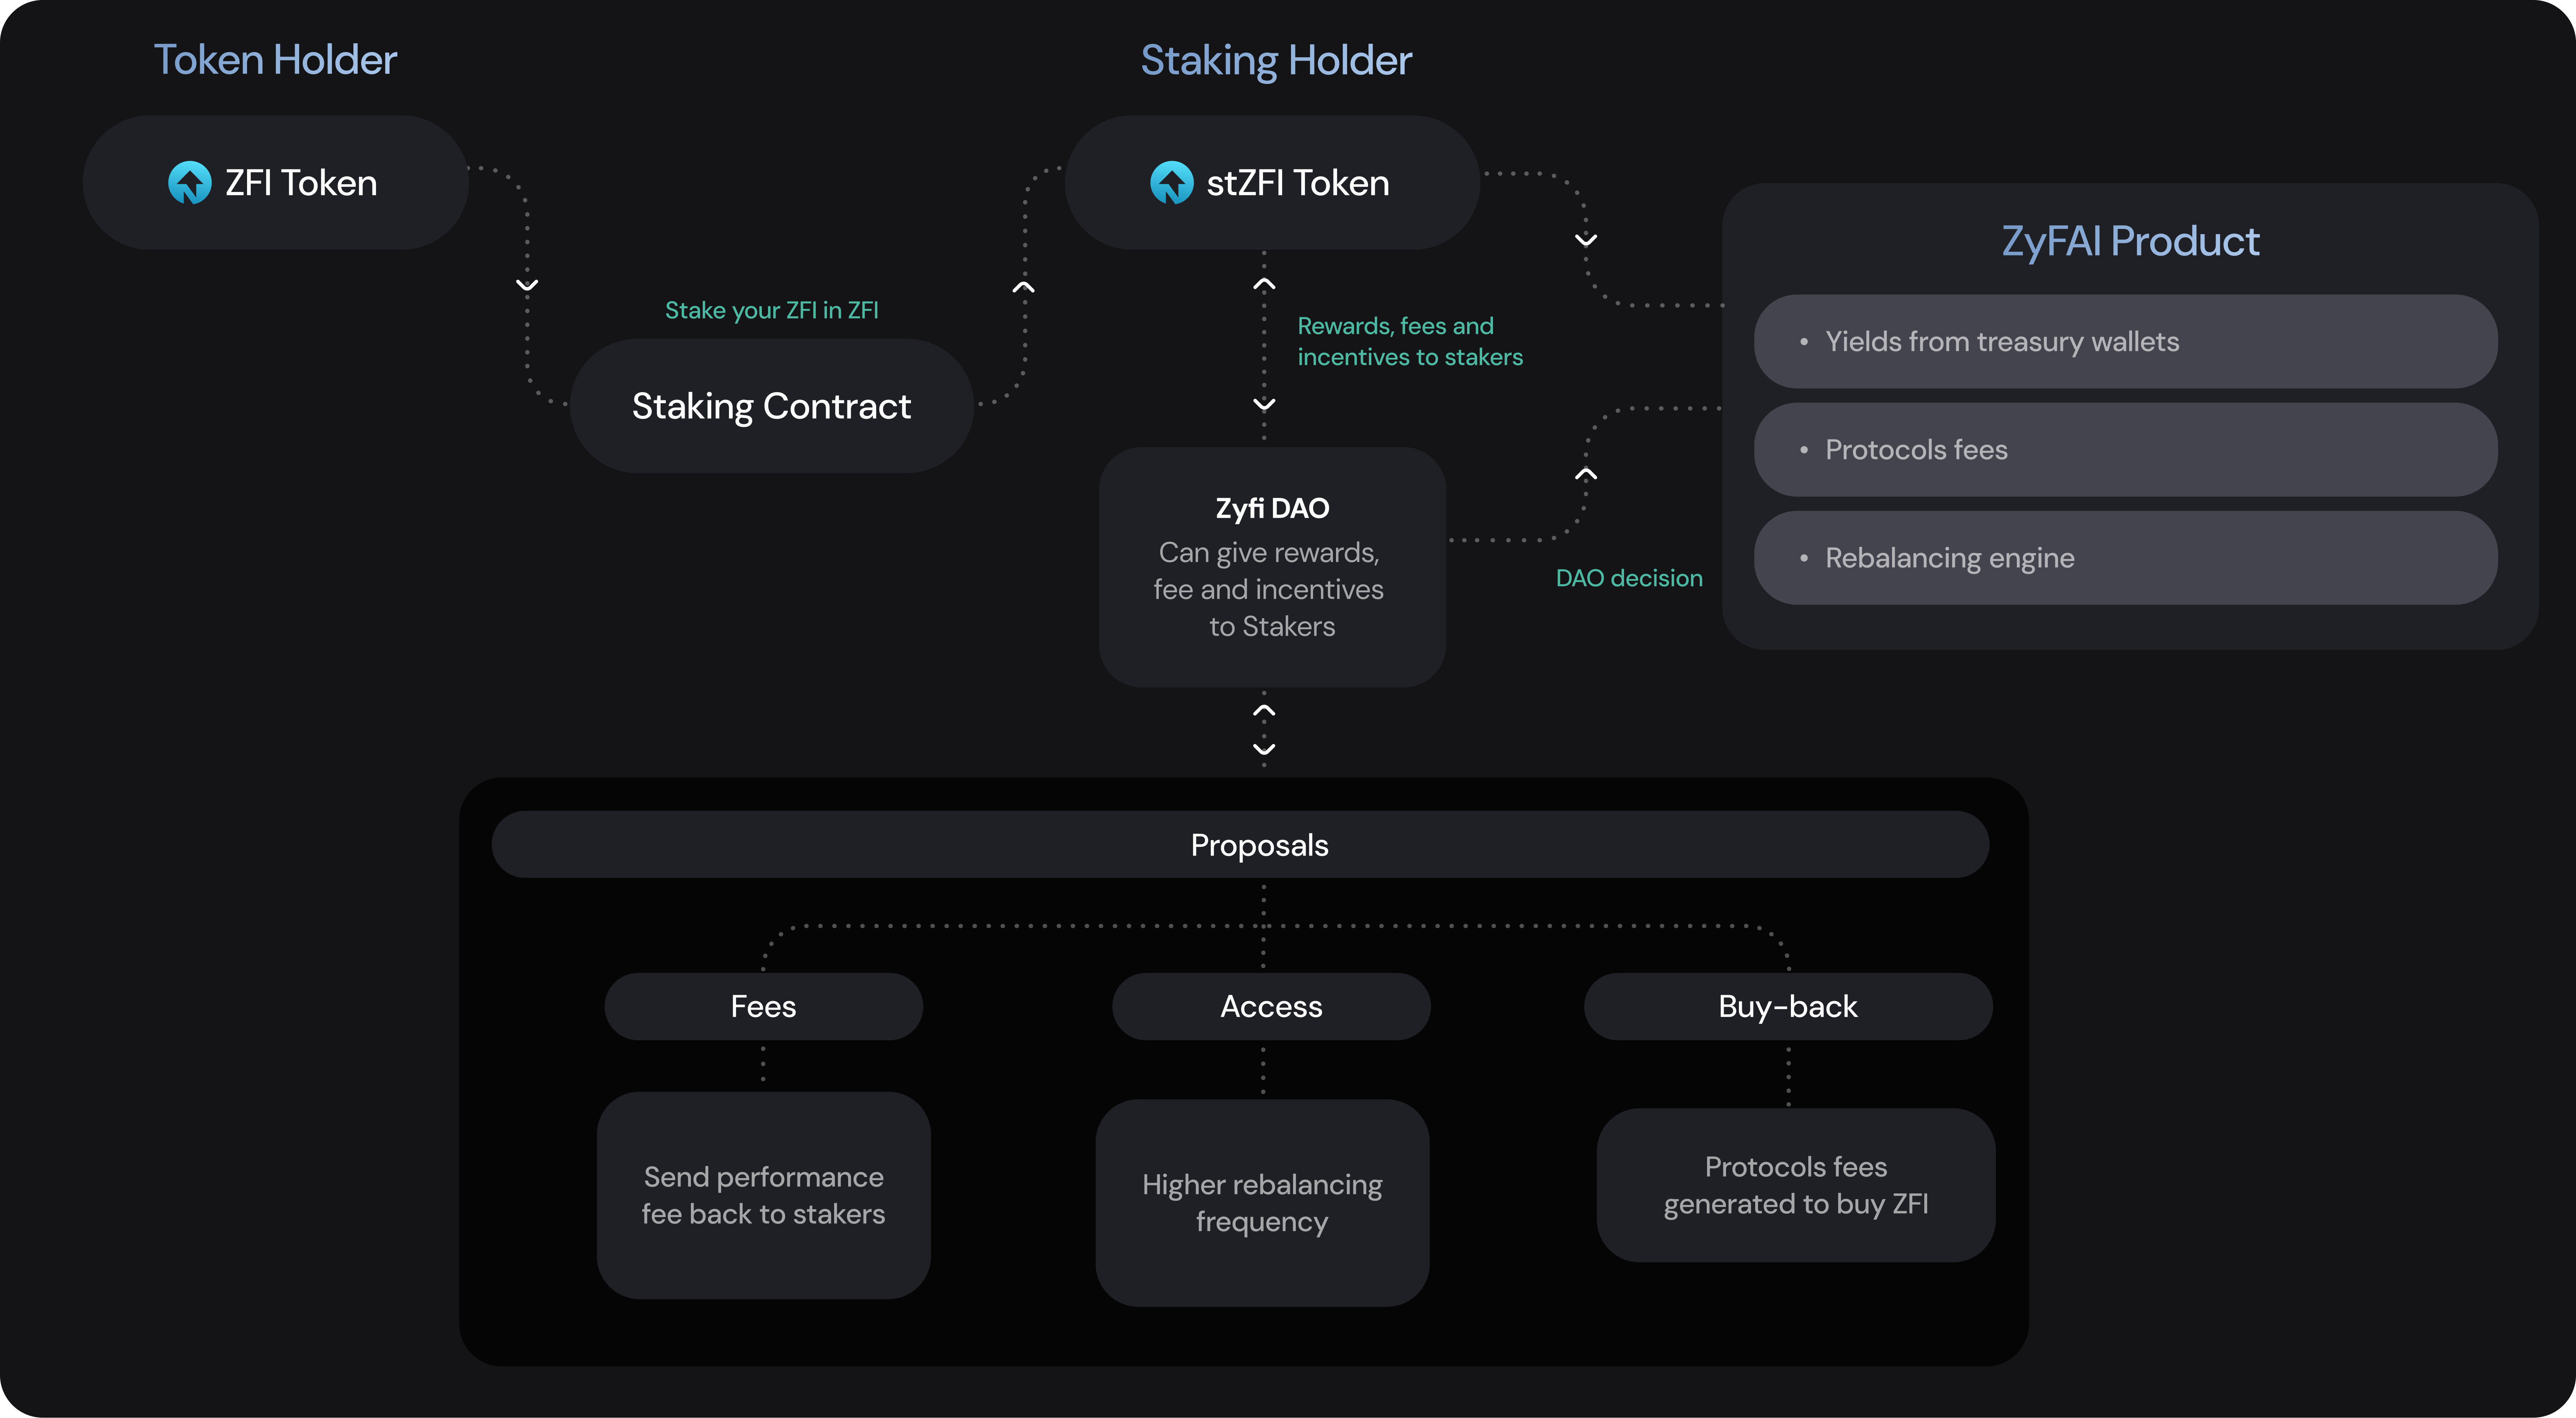Viewport: 2576px width, 1418px height.
Task: Click the Higher rebalancing frequency card
Action: [x=1262, y=1203]
